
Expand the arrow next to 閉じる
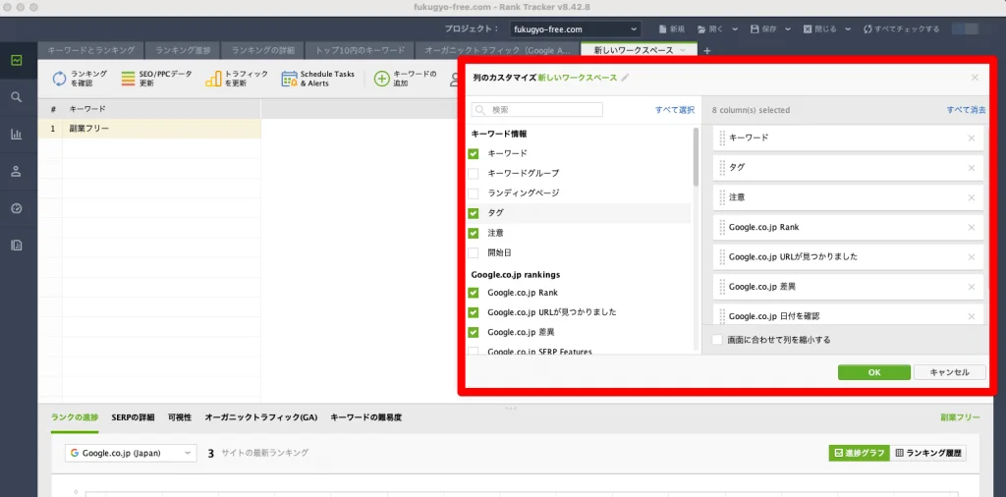[x=848, y=28]
